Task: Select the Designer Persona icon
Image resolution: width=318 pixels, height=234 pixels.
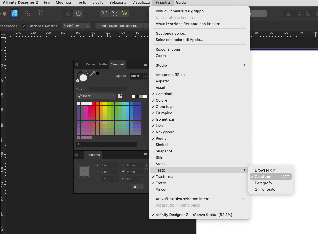Action: click(14, 14)
